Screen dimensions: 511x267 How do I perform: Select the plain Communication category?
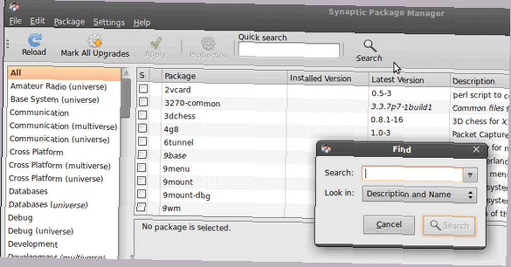click(x=39, y=112)
